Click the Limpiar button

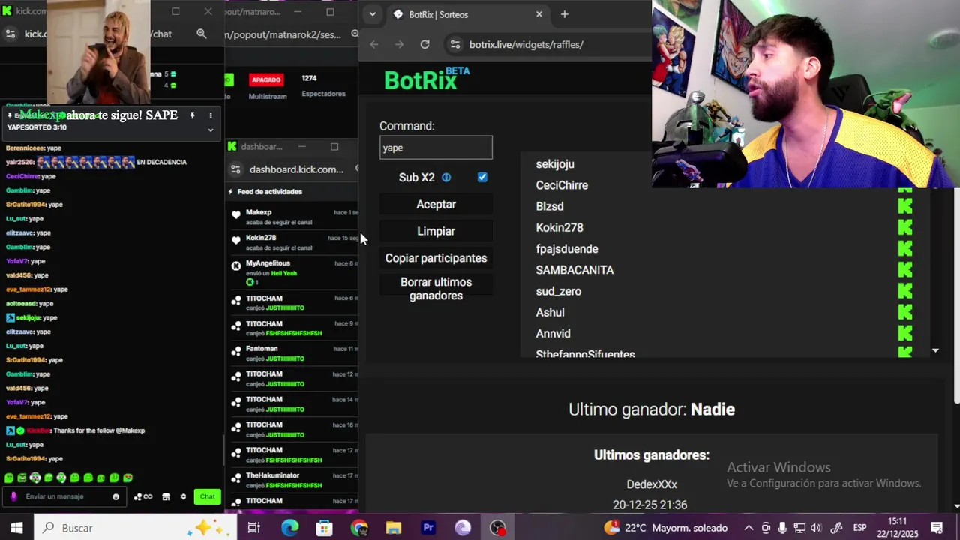[436, 231]
